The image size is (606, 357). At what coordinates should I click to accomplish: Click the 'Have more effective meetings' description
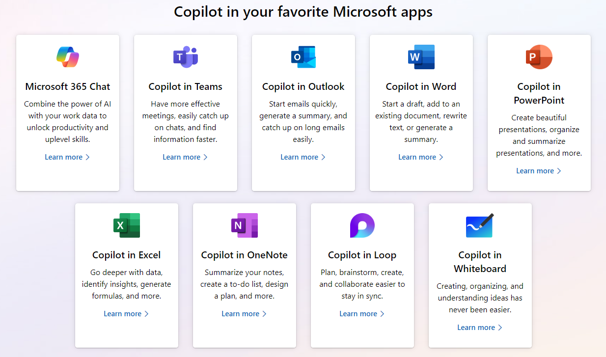pos(186,122)
